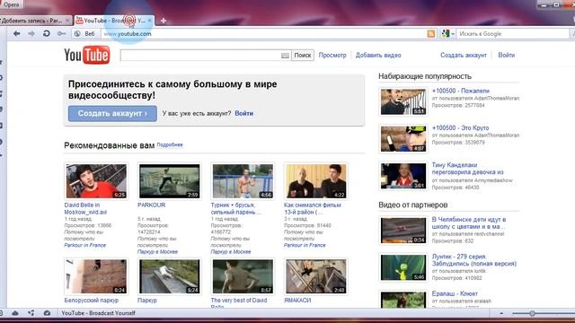Screen dimensions: 575x323
Task: Open В Челябинске дети идут video thumbnail
Action: tap(403, 231)
